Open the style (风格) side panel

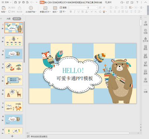(x=146, y=80)
